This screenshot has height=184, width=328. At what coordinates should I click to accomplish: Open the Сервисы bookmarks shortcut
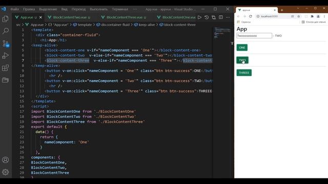pyautogui.click(x=244, y=22)
